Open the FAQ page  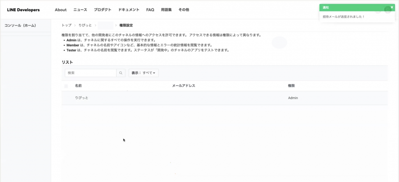(150, 10)
